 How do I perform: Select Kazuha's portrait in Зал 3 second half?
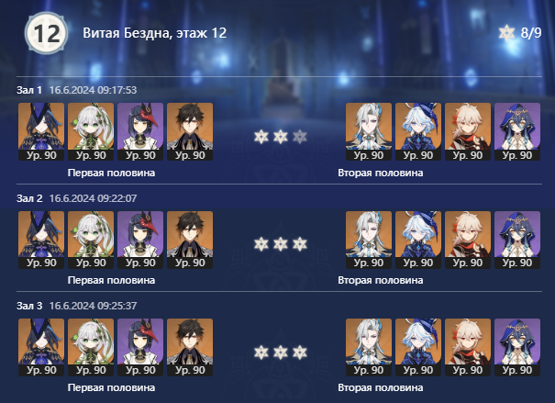(468, 347)
